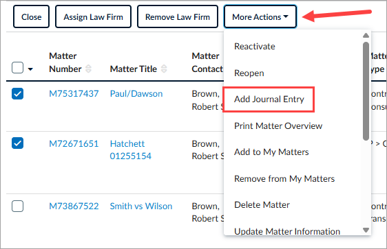The image size is (387, 249).
Task: Click Assign Law Firm button
Action: (93, 16)
